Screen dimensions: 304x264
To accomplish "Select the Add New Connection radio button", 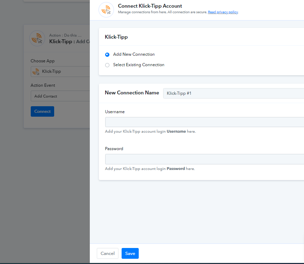I will [107, 54].
